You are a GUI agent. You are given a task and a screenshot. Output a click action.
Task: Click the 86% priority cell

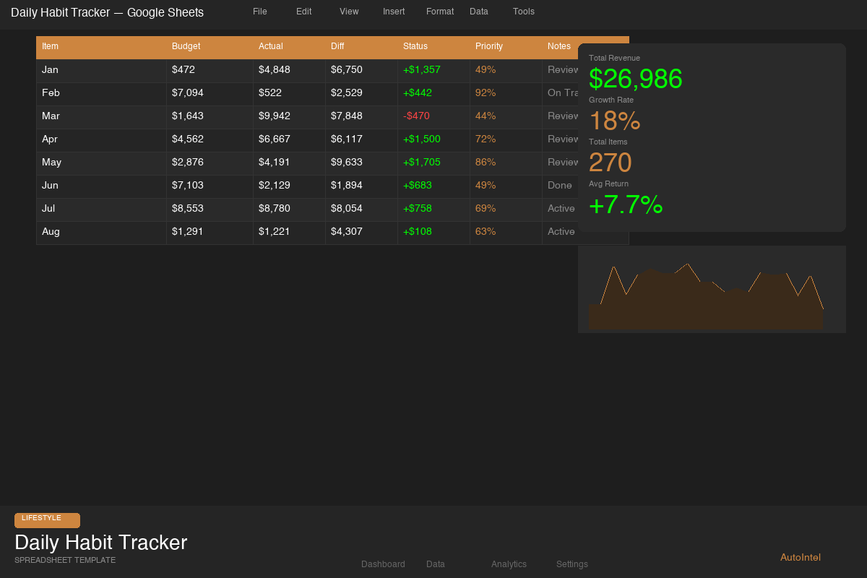(506, 163)
